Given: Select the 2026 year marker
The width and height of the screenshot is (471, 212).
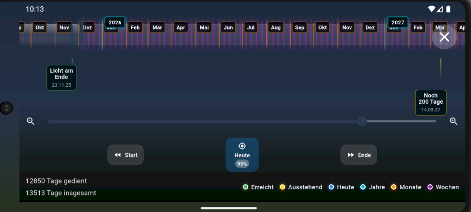Looking at the screenshot, I should coord(115,22).
